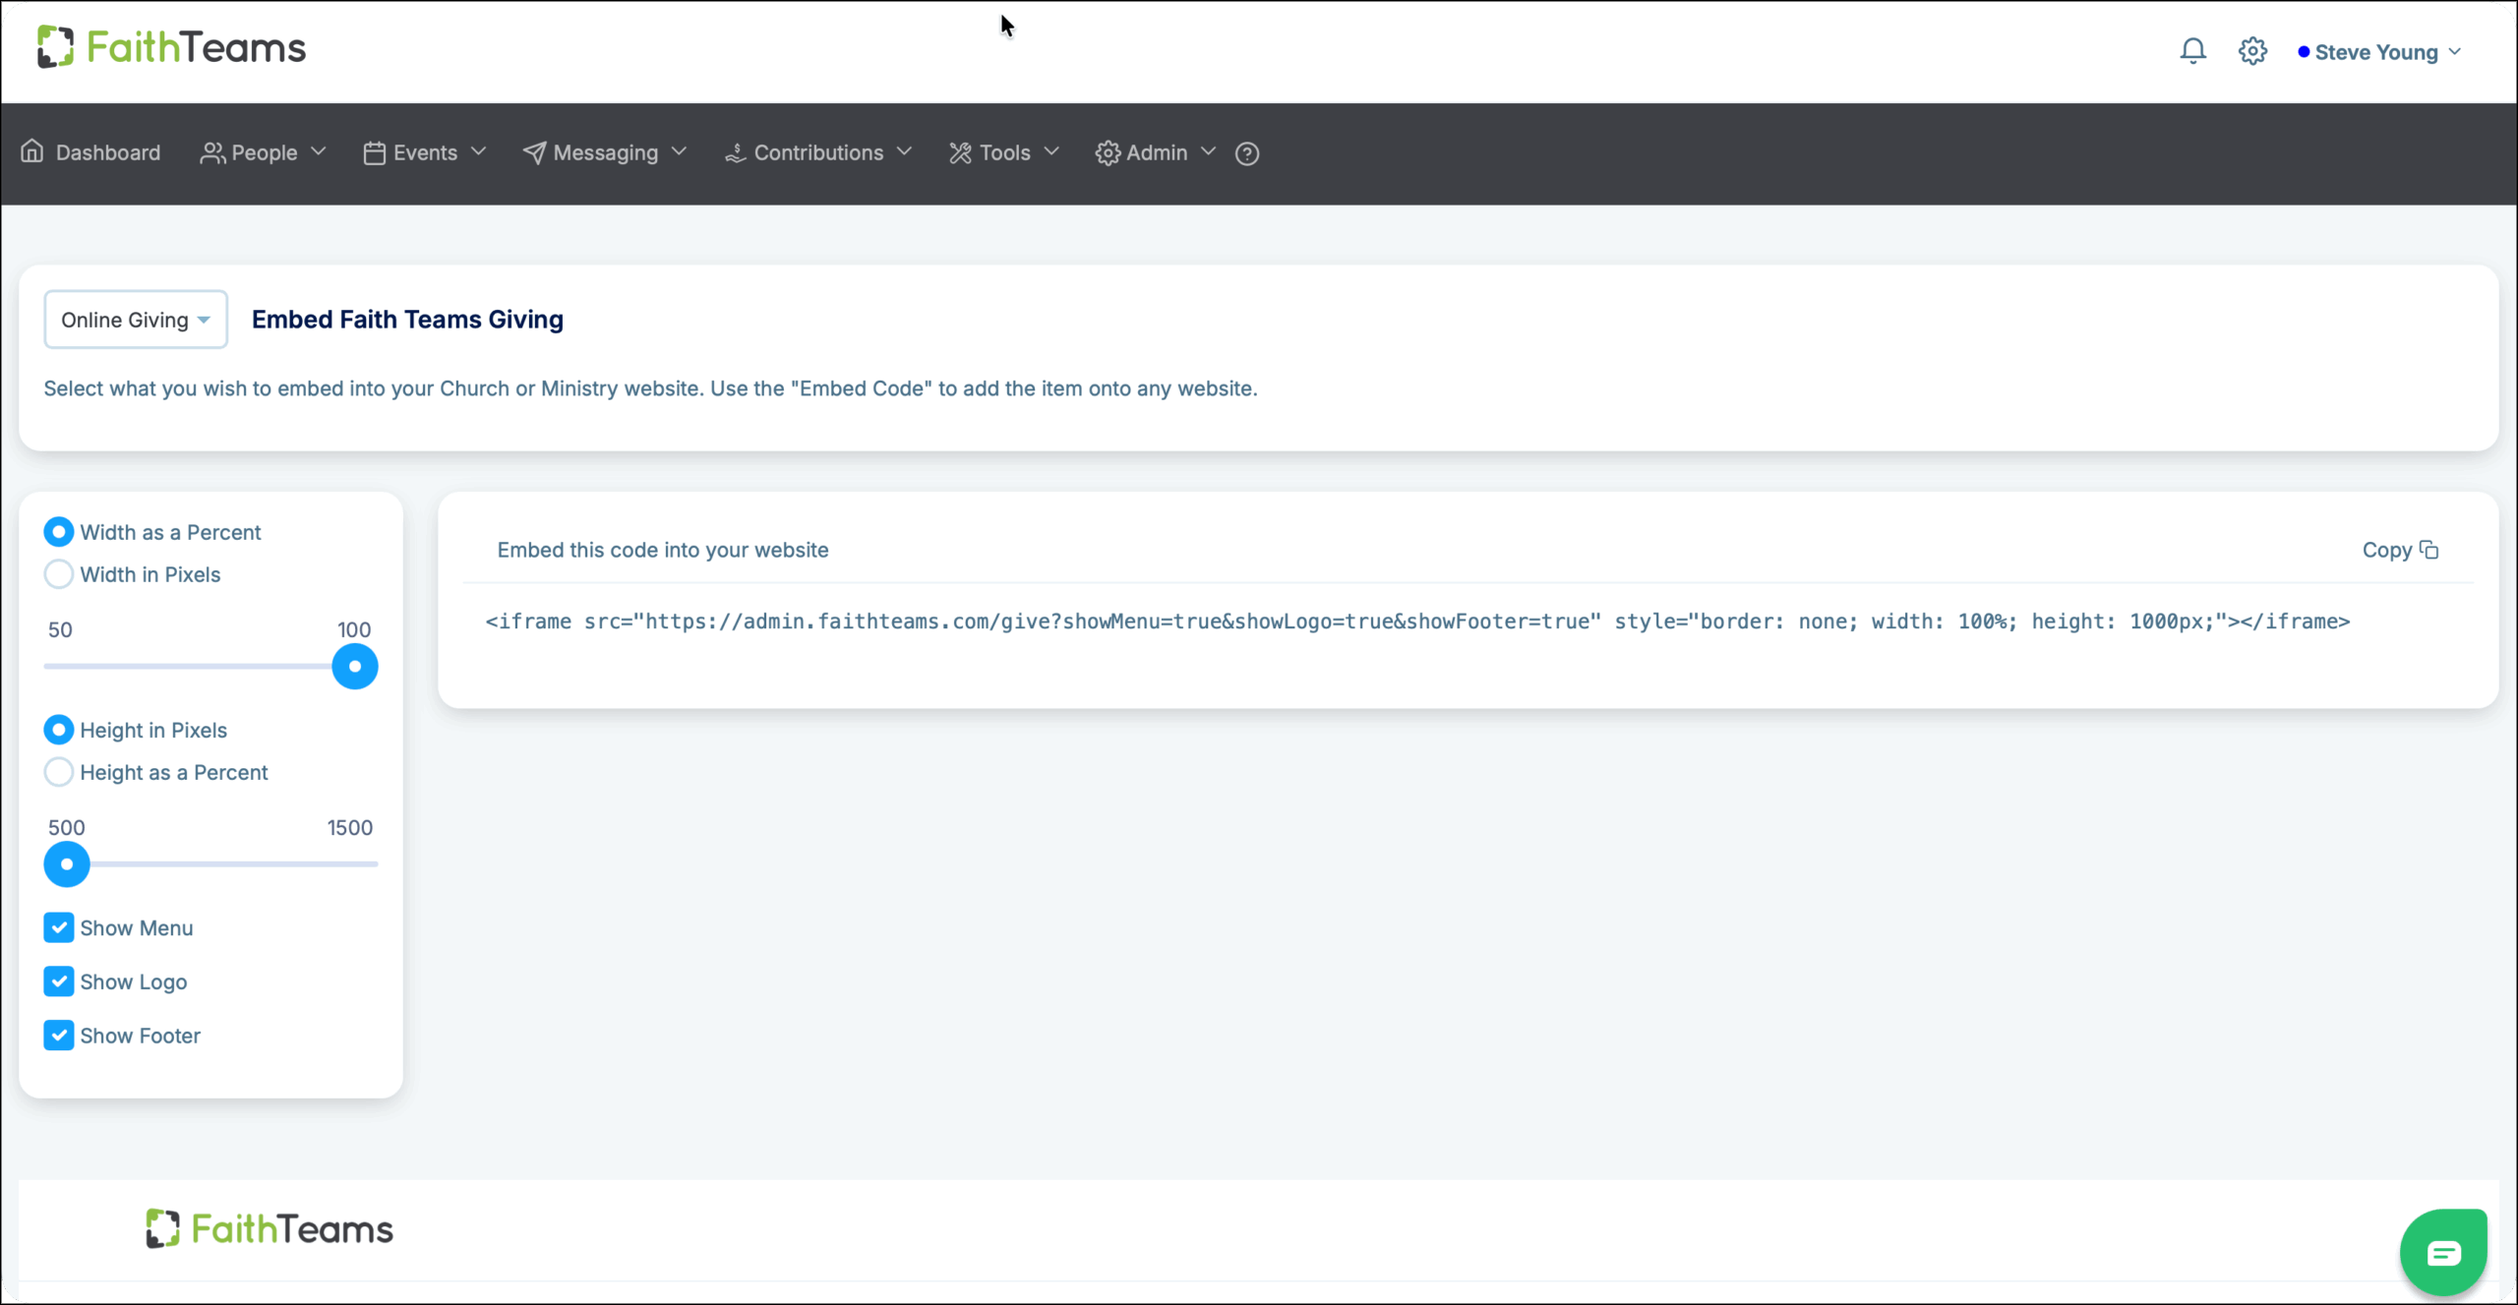Open the settings gear in top bar
Image resolution: width=2518 pixels, height=1305 pixels.
pyautogui.click(x=2252, y=50)
